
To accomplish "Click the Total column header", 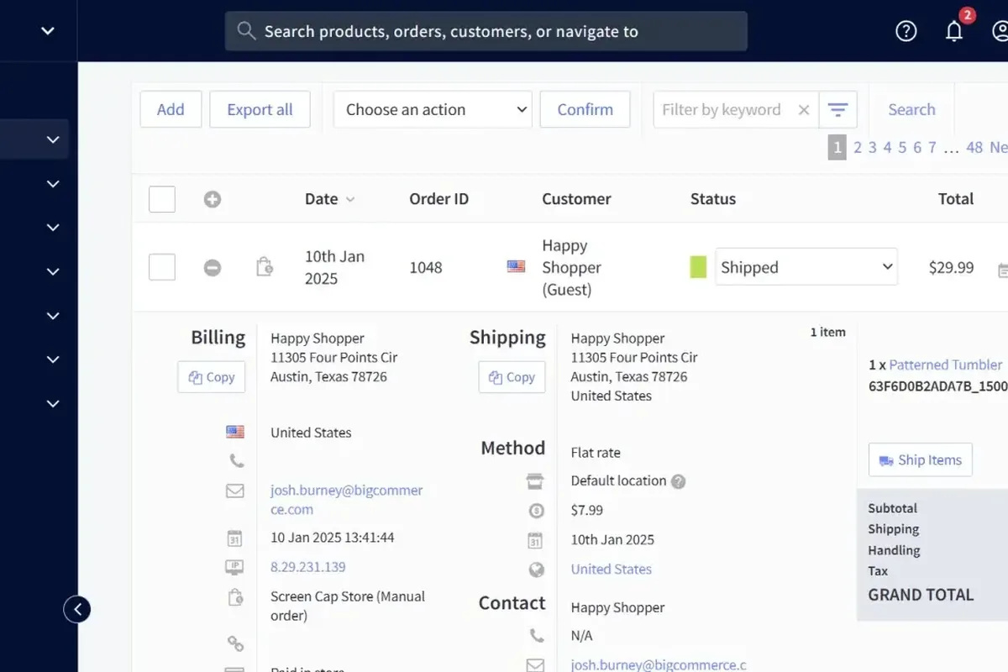I will tap(956, 199).
